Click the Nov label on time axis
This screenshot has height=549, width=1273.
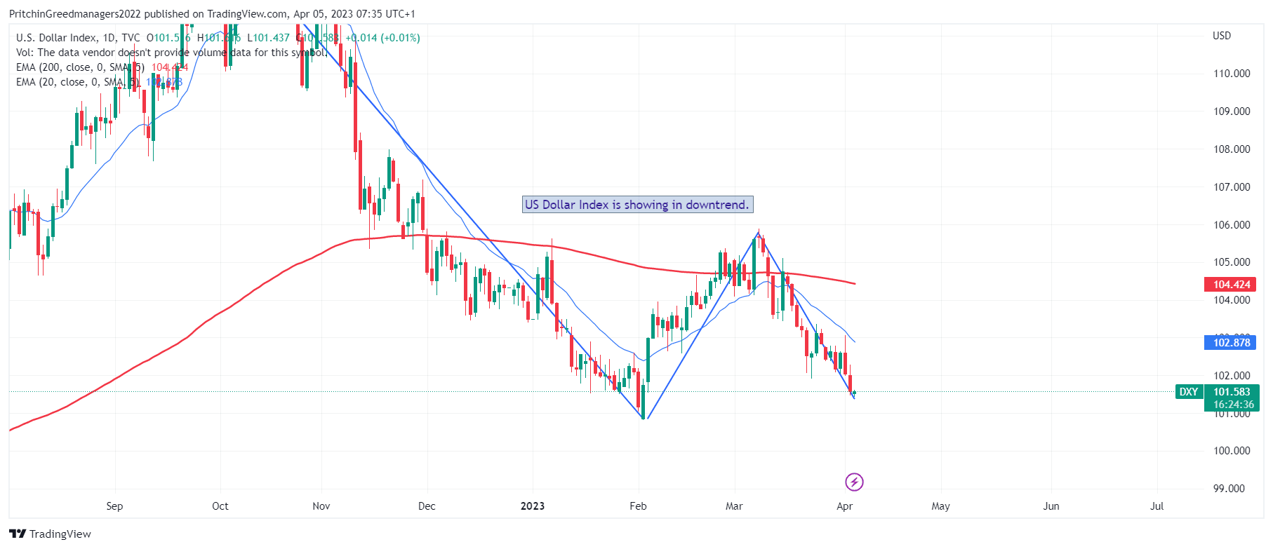click(x=321, y=506)
